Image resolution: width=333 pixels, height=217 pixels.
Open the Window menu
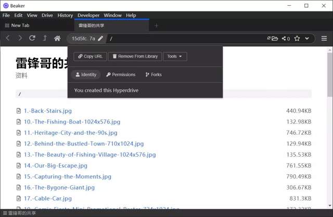[x=112, y=15]
